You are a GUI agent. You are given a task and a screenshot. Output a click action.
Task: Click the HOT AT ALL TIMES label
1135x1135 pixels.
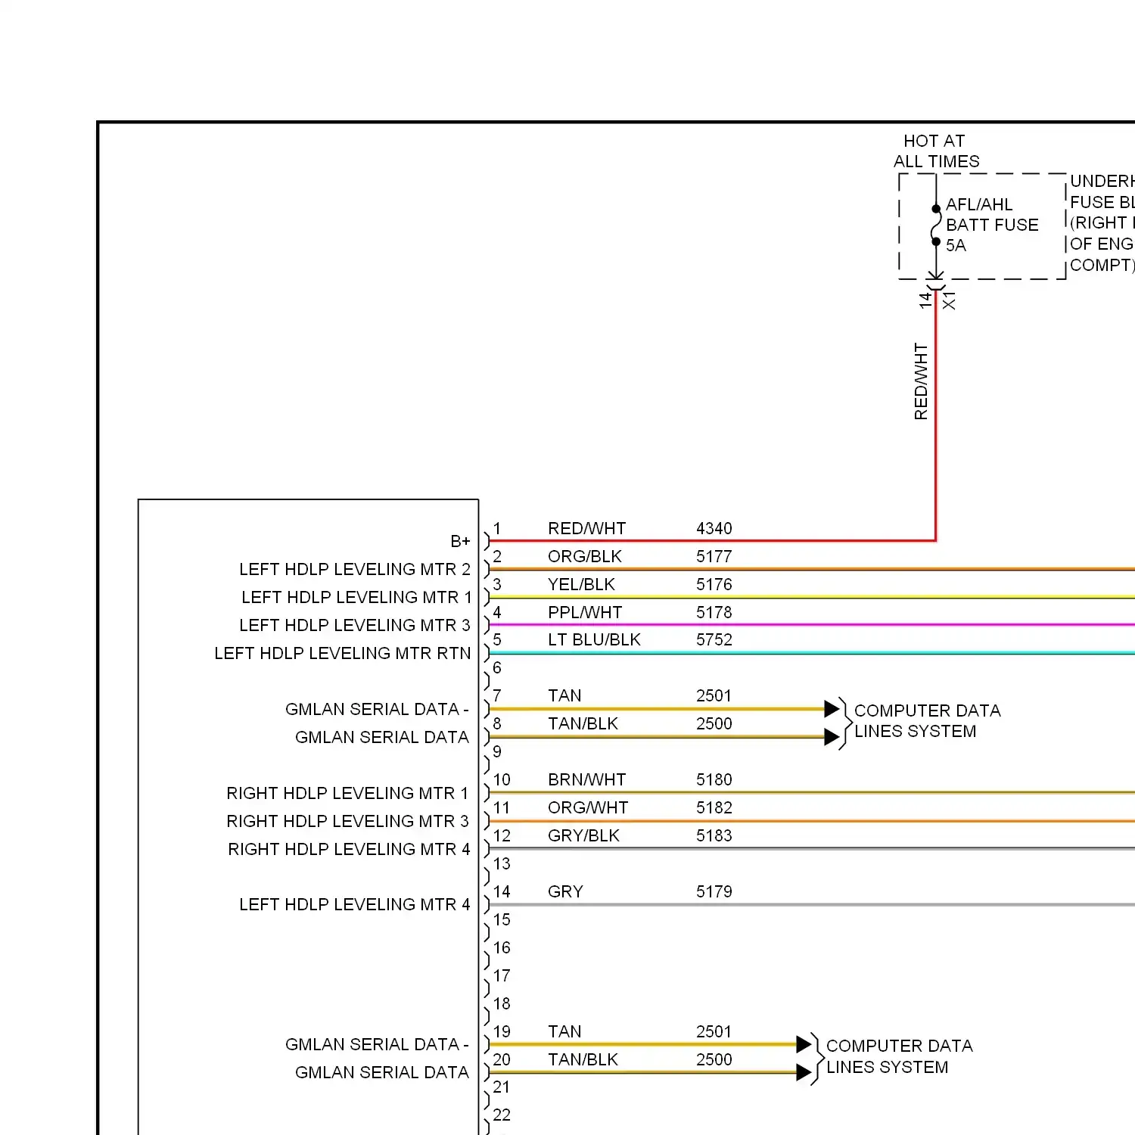[x=936, y=151]
